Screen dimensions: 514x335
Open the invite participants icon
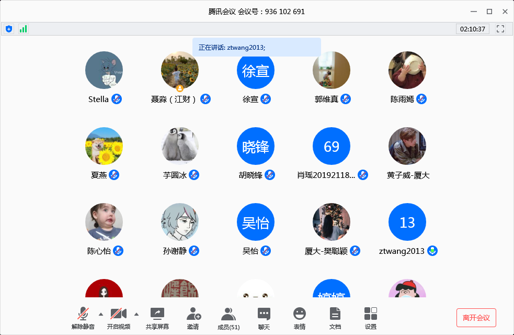click(193, 318)
